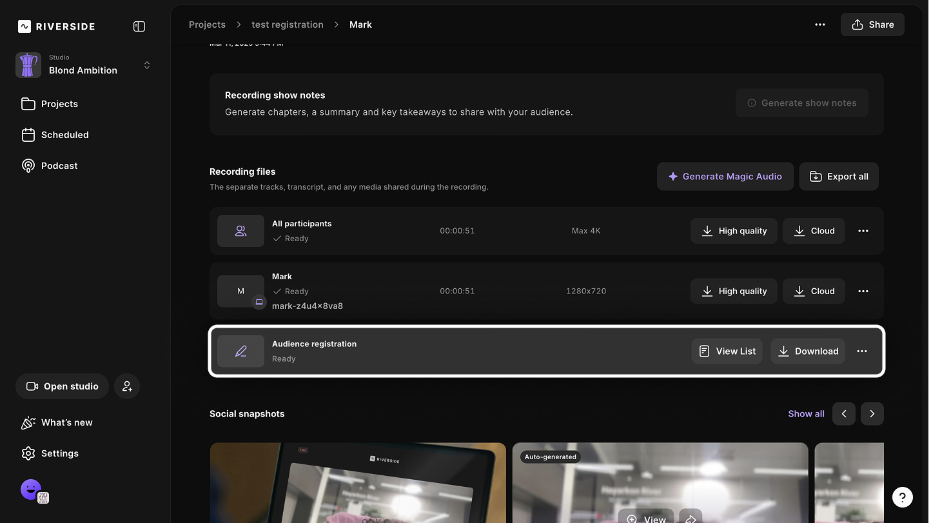
Task: Collapse the sidebar panel icon
Action: coord(139,26)
